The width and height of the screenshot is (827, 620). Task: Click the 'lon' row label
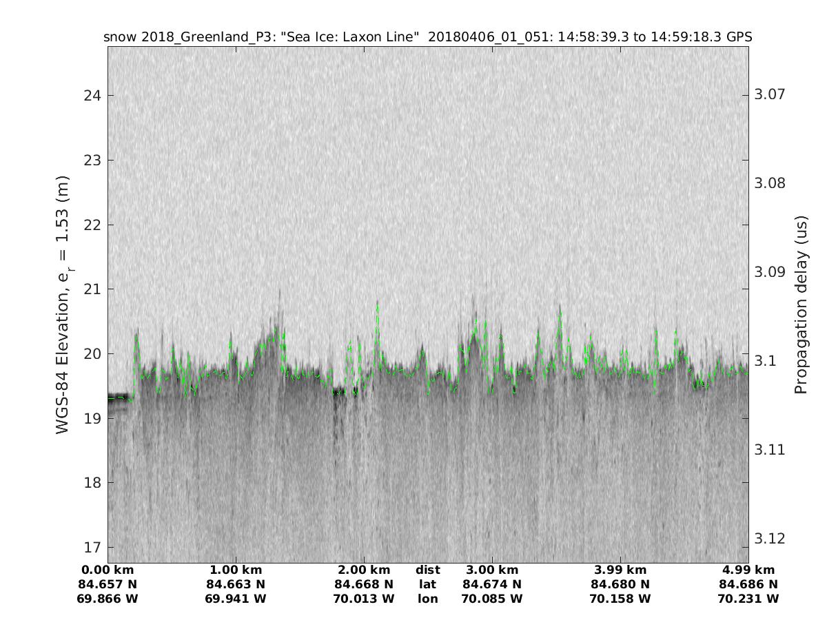(428, 599)
